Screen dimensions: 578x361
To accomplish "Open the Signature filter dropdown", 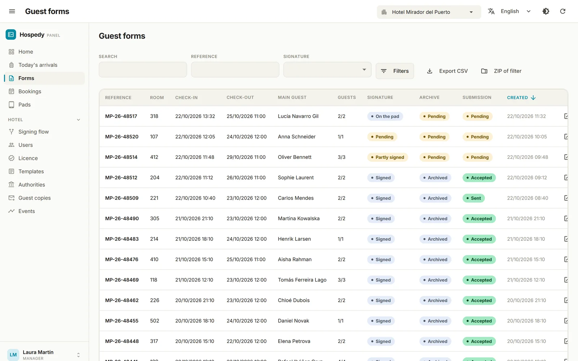I will [327, 70].
